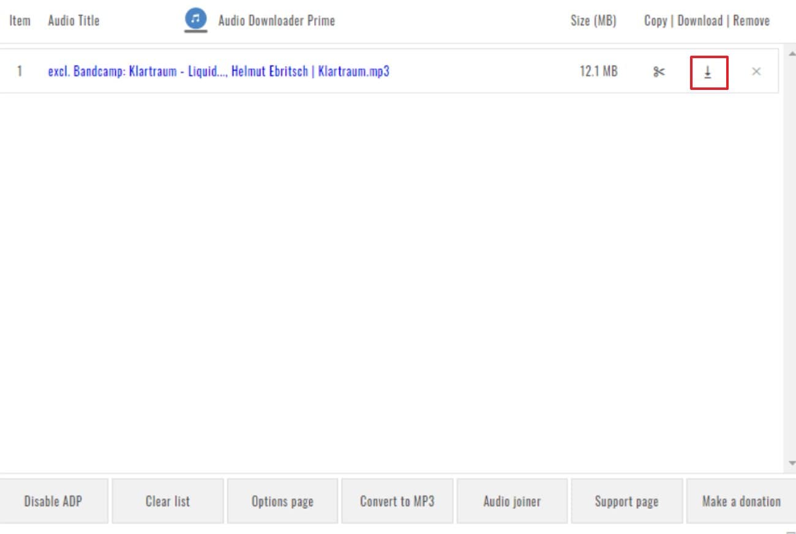Screen dimensions: 796x534
Task: Select the Audio Title column header
Action: [73, 21]
